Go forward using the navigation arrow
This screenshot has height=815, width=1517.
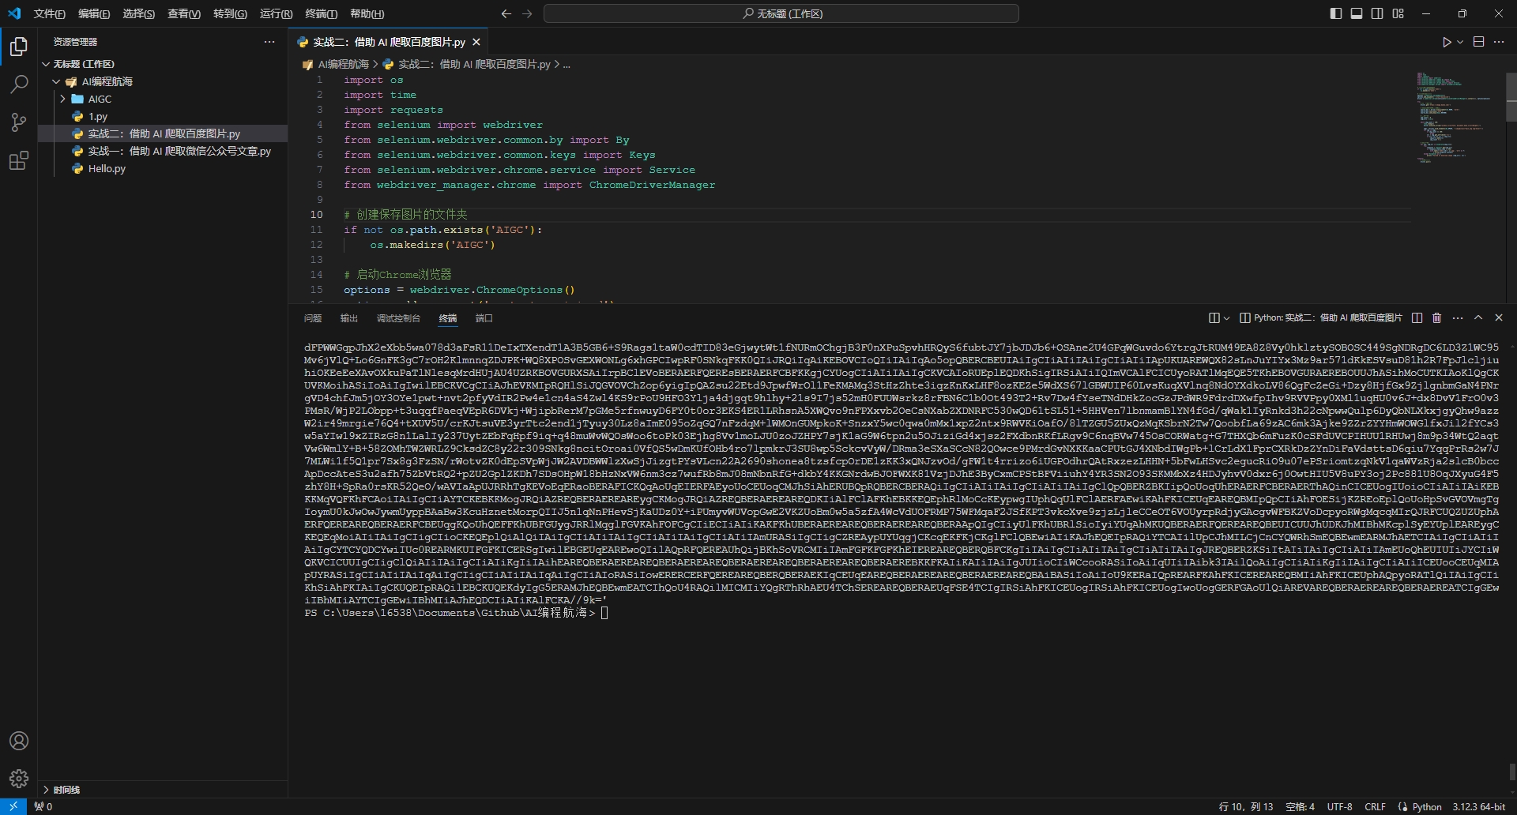click(527, 13)
